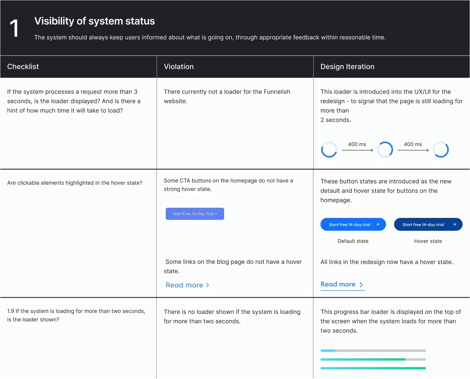Click the first loader spinner icon
The image size is (470, 379).
[329, 149]
